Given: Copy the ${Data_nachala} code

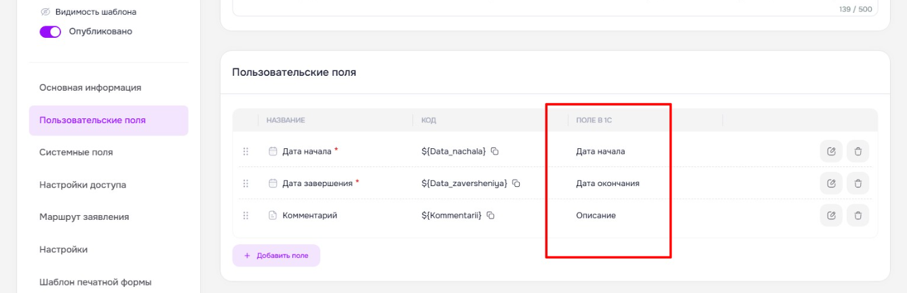Looking at the screenshot, I should (495, 152).
